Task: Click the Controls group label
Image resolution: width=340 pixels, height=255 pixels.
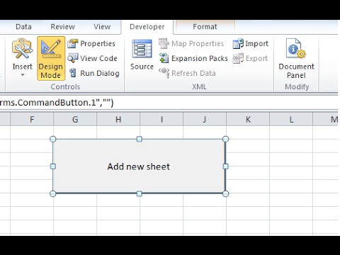Action: (x=65, y=86)
